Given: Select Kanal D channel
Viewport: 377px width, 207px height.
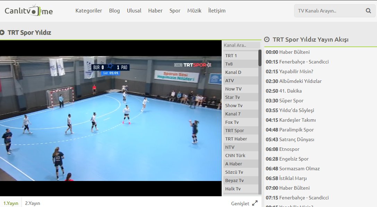Looking at the screenshot, I should (241, 72).
